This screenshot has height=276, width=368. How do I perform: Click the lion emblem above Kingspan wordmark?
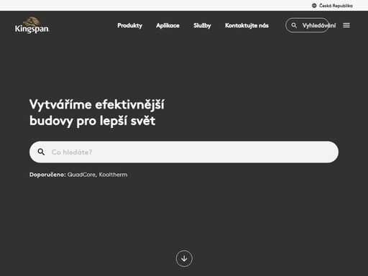click(32, 21)
